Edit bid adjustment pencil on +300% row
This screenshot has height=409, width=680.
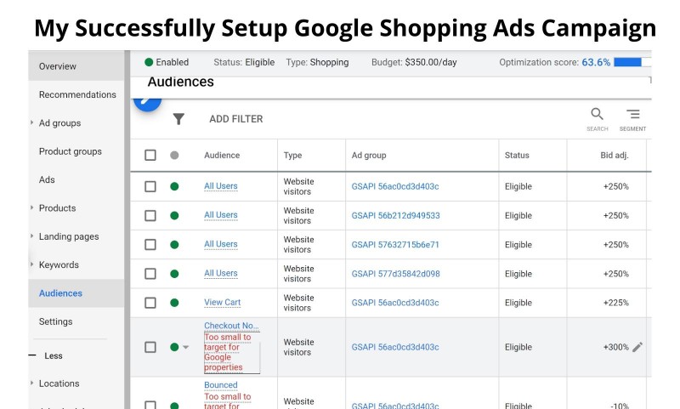(637, 347)
